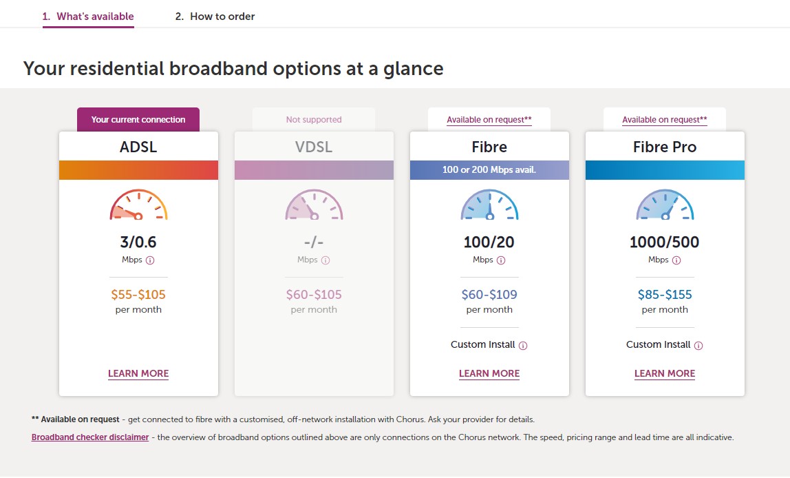Click the VDSL Mbps info icon
Image resolution: width=790 pixels, height=478 pixels.
(x=325, y=260)
